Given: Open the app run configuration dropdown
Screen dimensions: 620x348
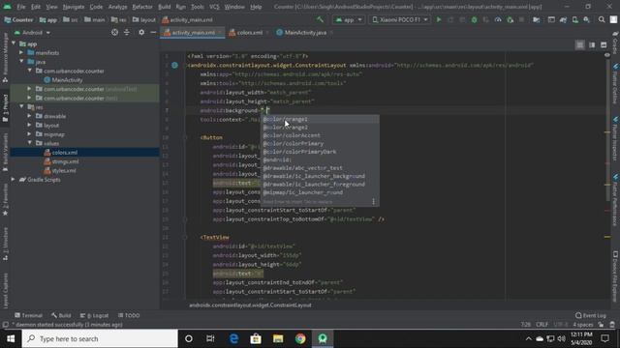Looking at the screenshot, I should (349, 19).
